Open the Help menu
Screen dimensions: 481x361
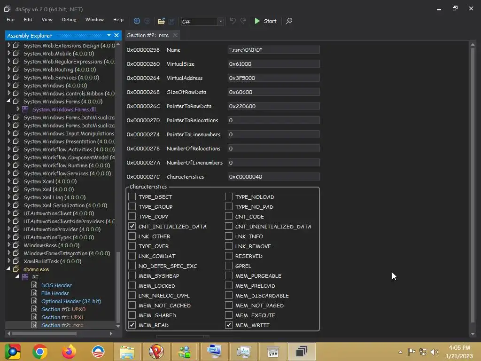(x=118, y=20)
